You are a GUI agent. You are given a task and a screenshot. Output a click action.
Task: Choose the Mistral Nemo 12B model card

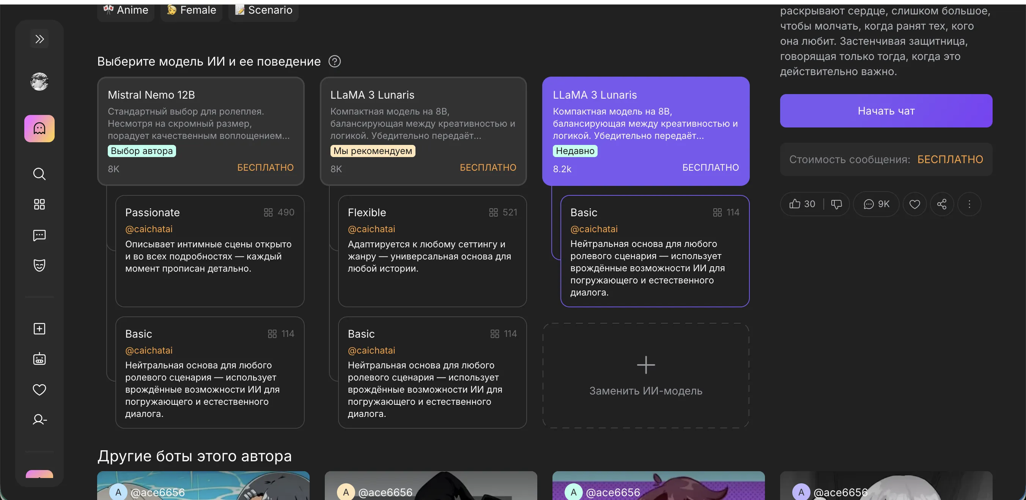pos(201,131)
